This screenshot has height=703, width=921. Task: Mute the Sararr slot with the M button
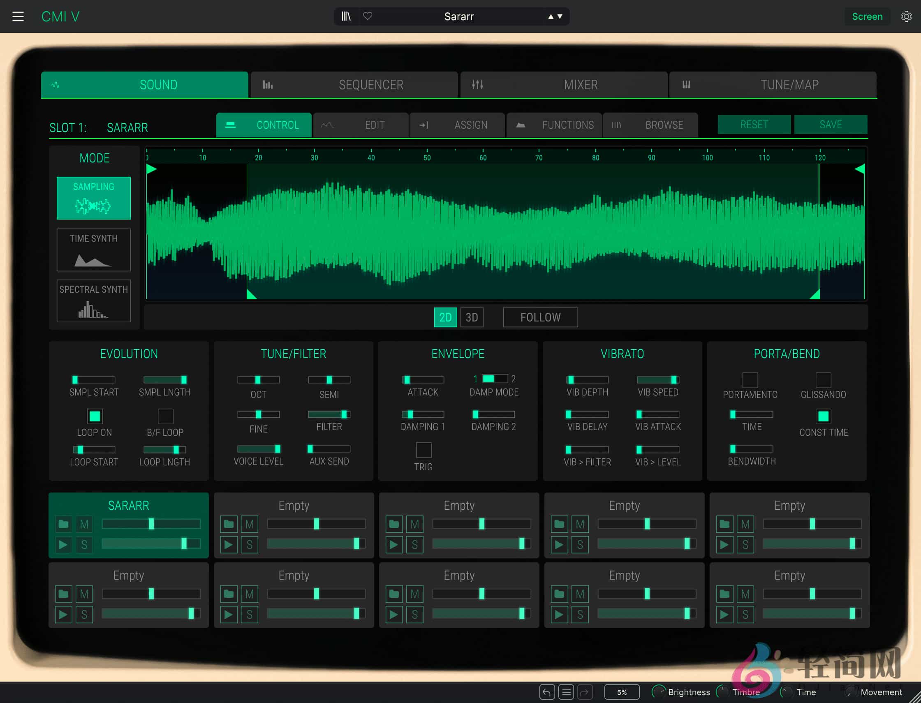click(84, 523)
